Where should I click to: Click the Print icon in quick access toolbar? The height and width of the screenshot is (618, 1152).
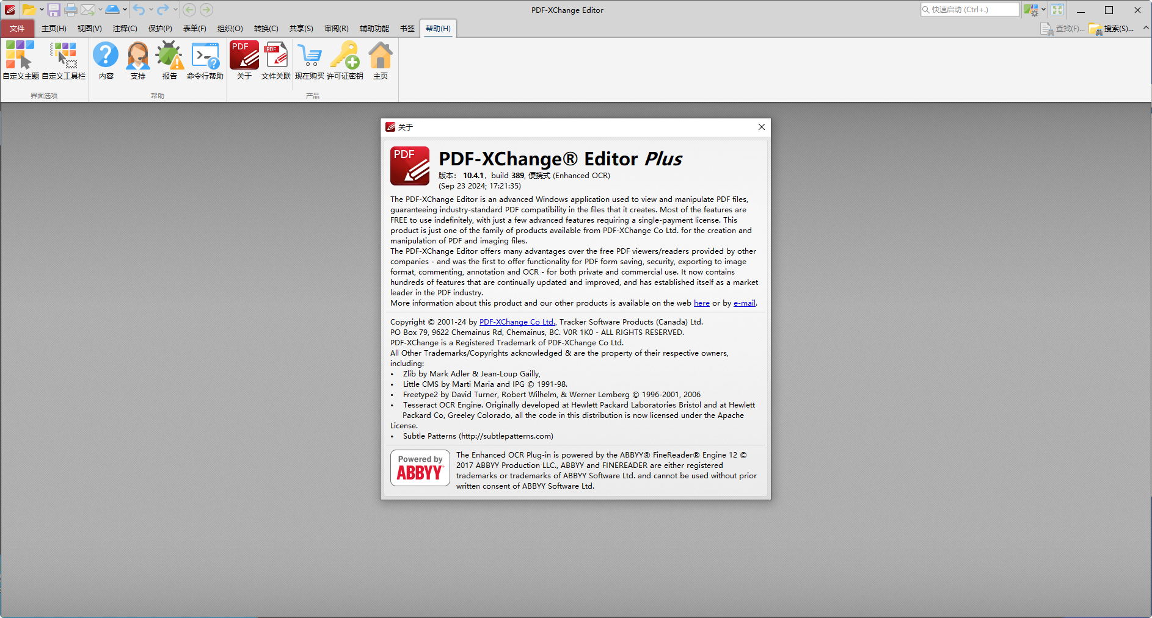71,10
